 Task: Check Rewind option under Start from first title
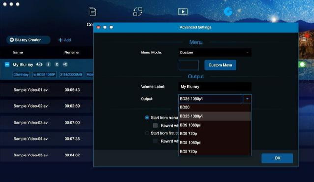[x=155, y=141]
